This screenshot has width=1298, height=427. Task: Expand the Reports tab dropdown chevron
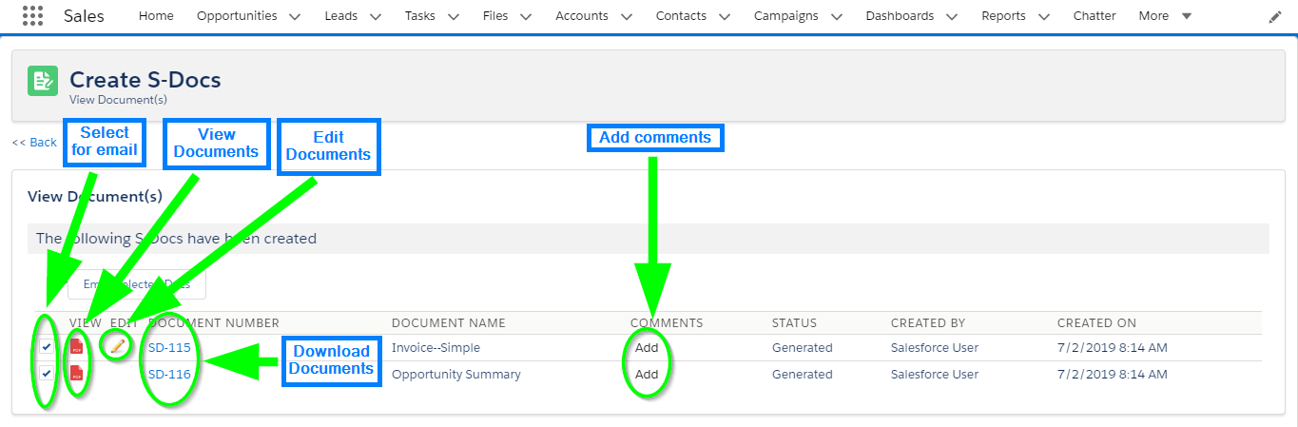pyautogui.click(x=1043, y=16)
